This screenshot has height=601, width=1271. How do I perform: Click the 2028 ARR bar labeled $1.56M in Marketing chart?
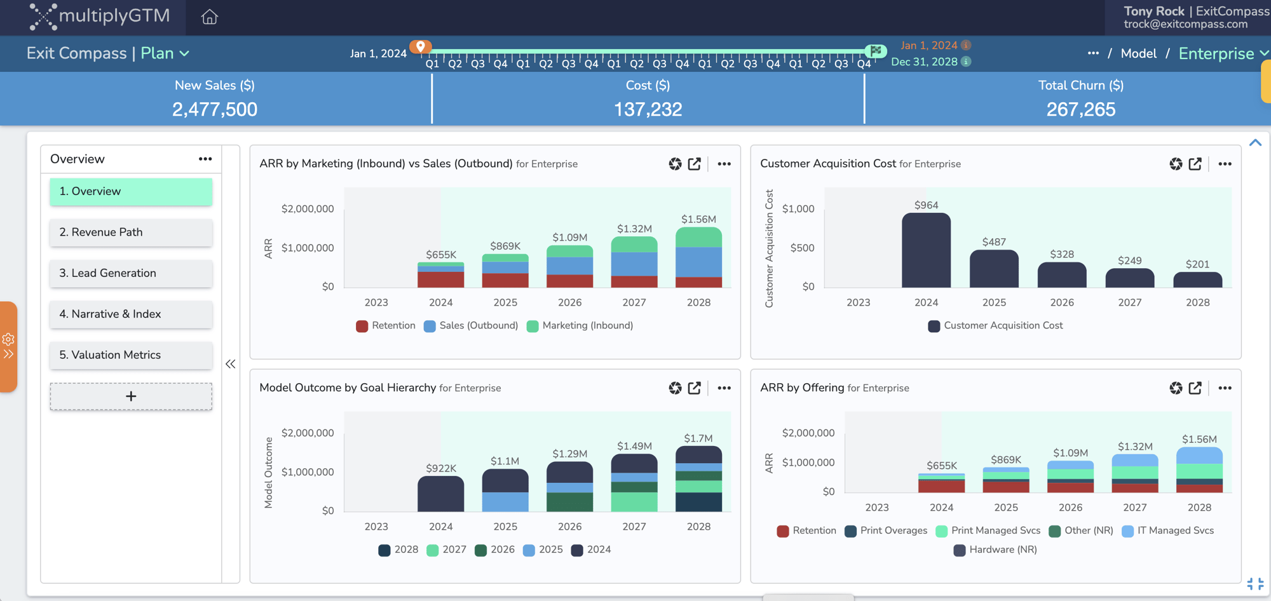click(698, 258)
